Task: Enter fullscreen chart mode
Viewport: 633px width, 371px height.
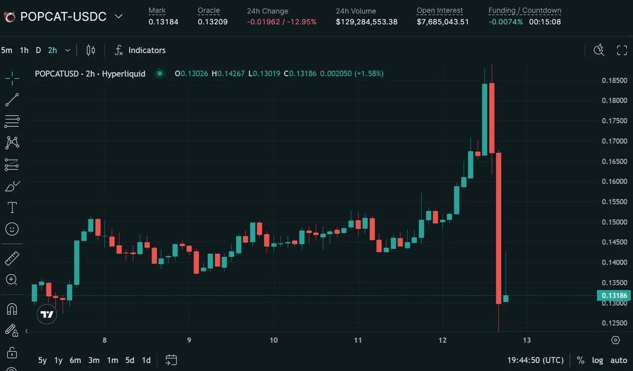Action: [622, 51]
